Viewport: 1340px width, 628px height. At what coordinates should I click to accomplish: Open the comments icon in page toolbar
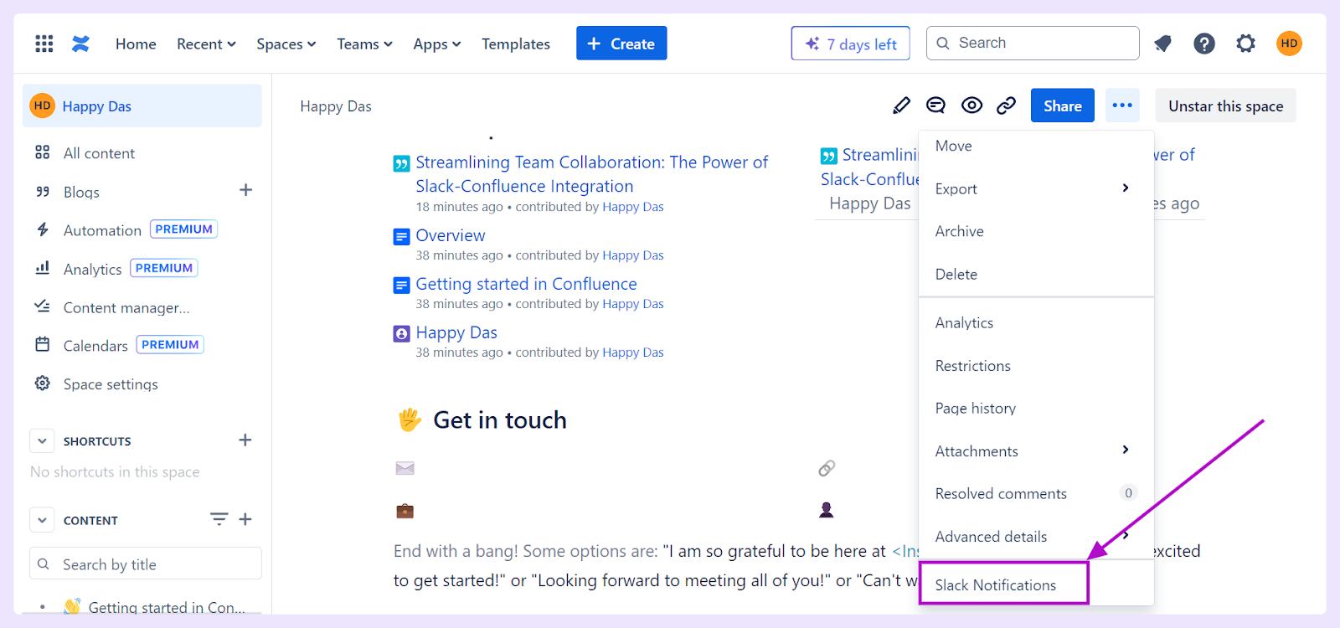point(935,106)
